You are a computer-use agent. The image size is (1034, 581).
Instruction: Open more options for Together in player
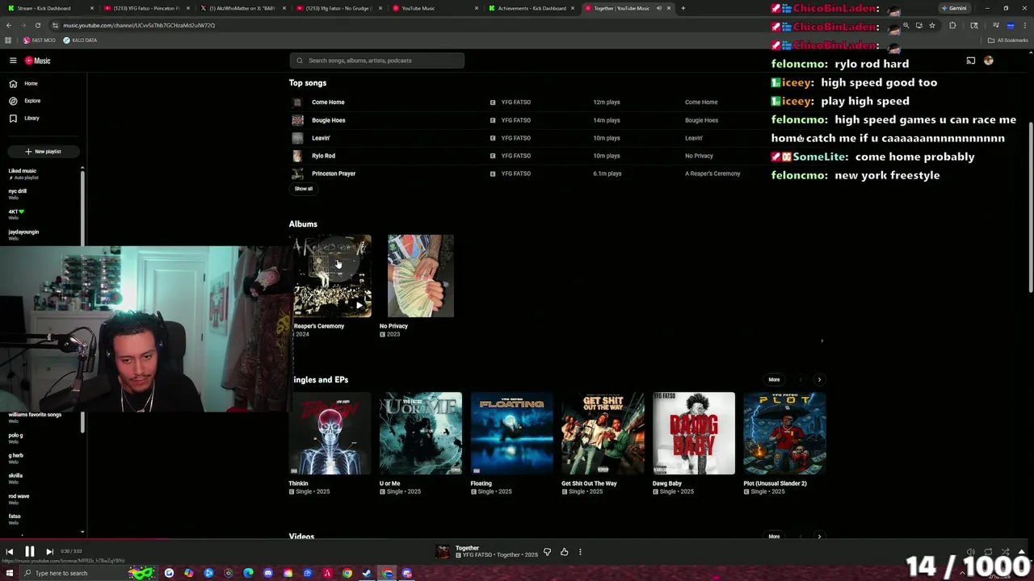click(580, 552)
